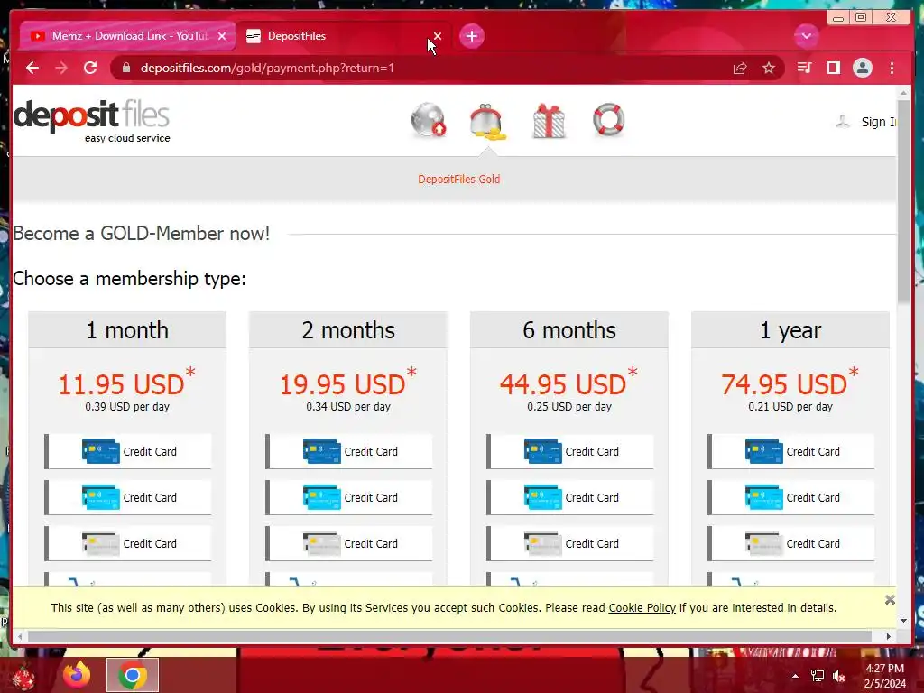
Task: Pay 6 months with gray Credit Card
Action: pyautogui.click(x=570, y=543)
